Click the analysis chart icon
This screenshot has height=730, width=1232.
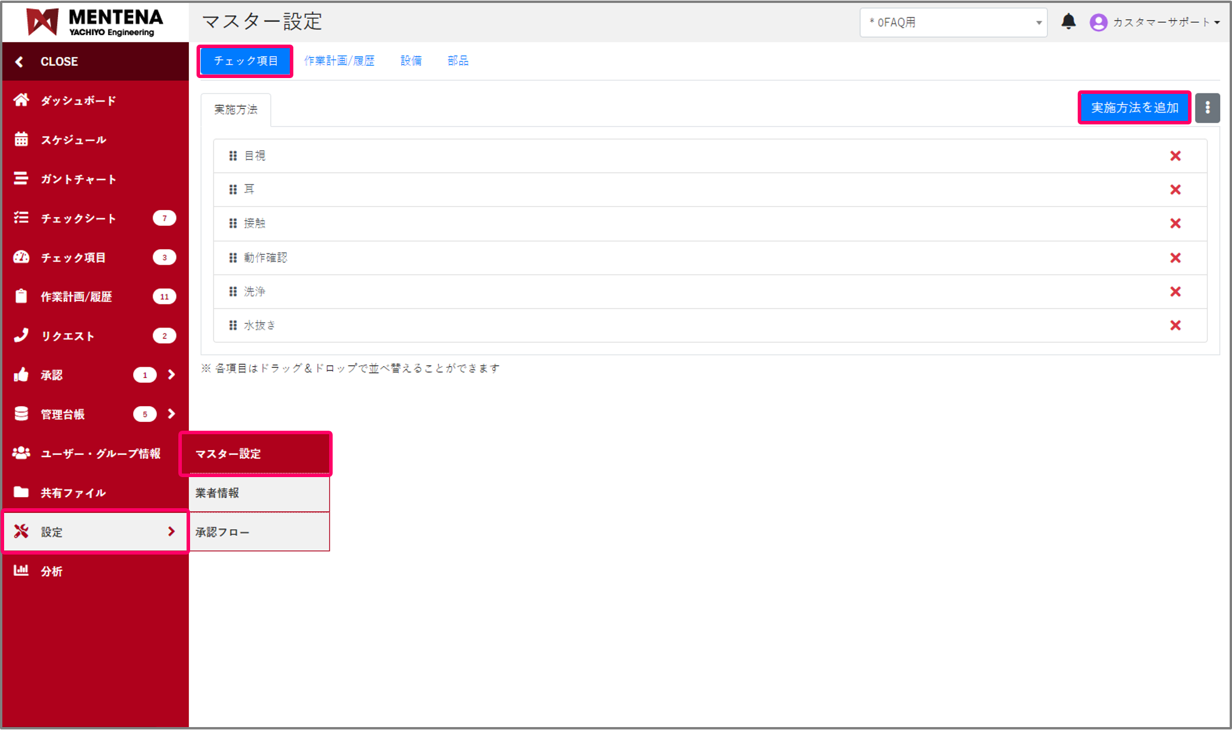click(x=21, y=570)
